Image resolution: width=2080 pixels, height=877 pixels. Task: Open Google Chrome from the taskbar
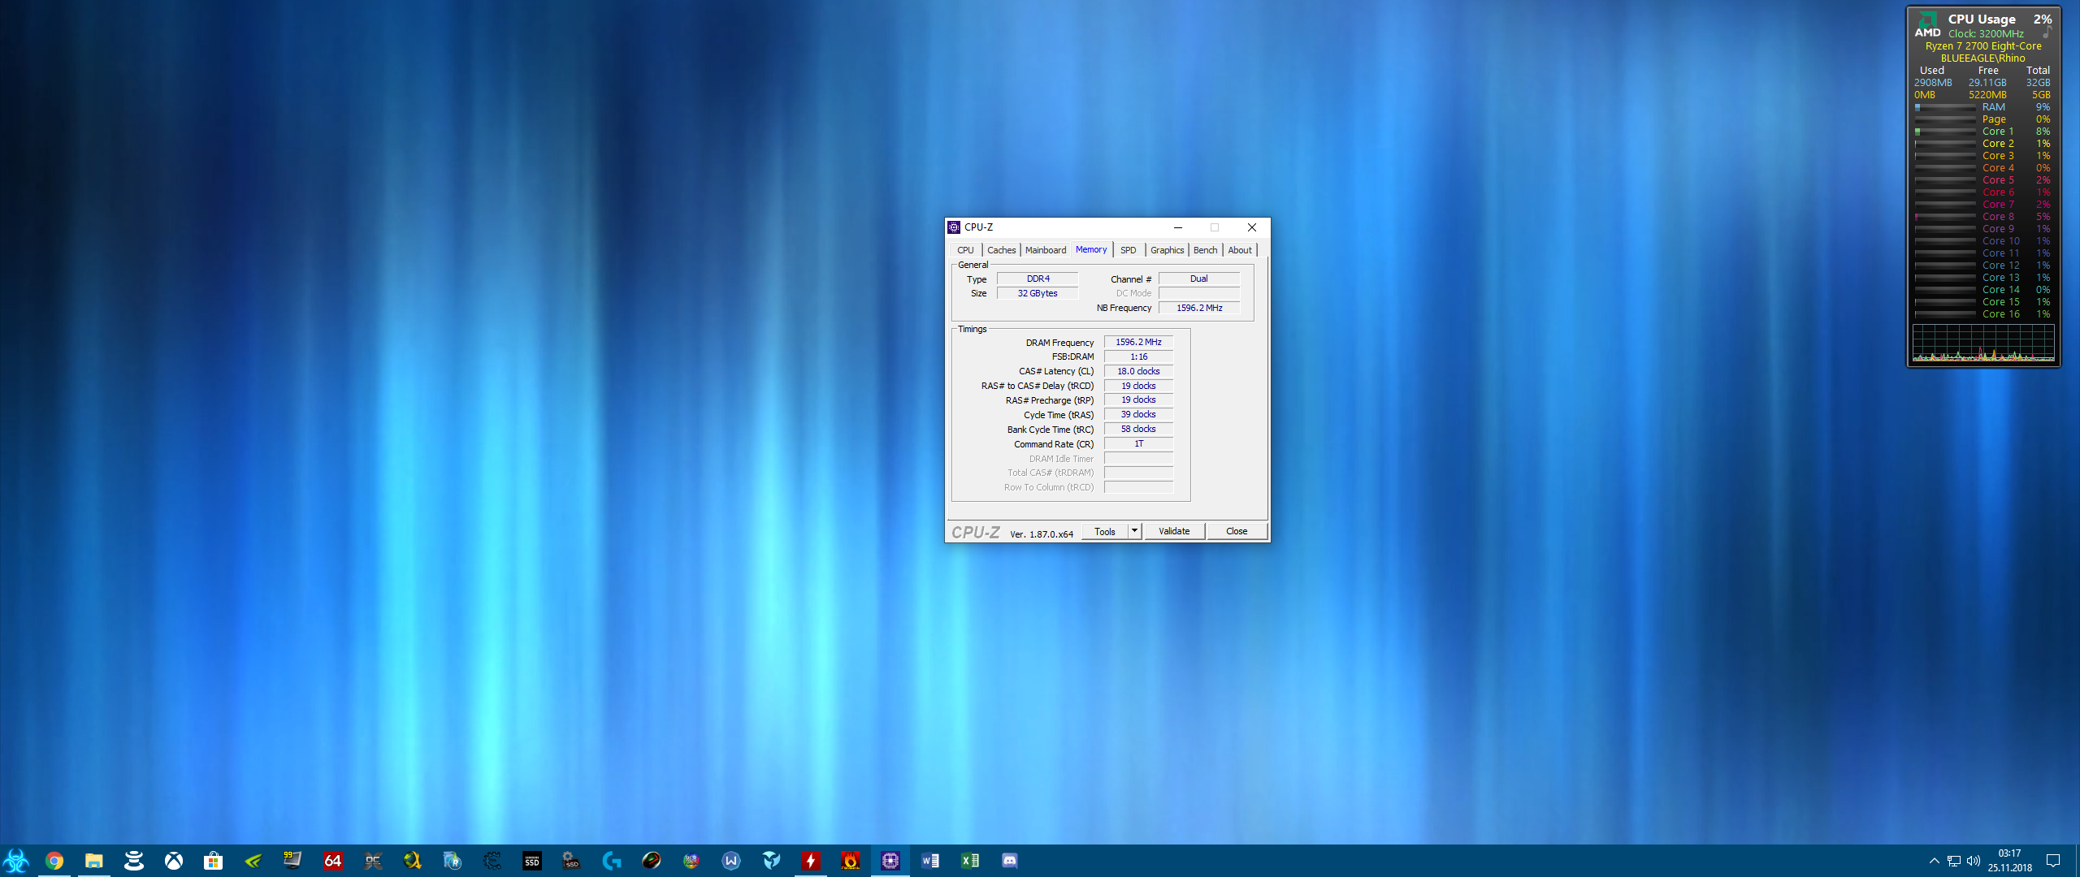point(54,861)
